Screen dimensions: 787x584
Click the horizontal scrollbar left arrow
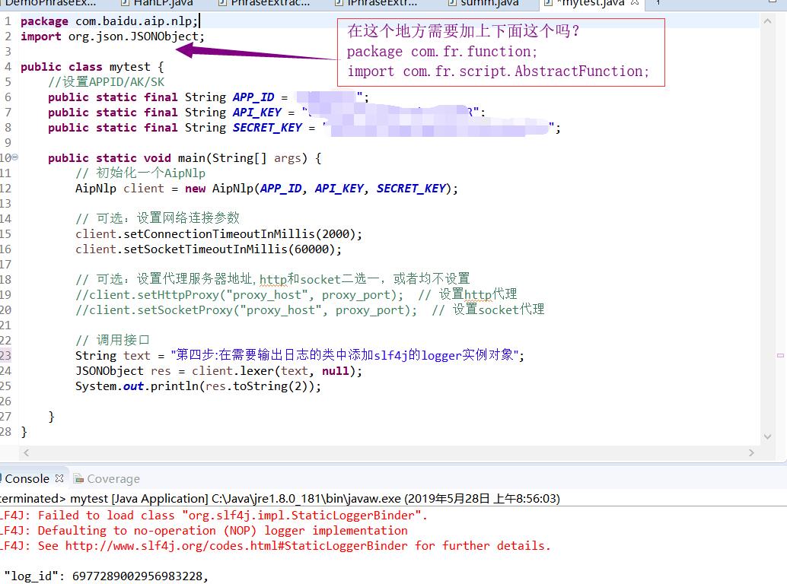[26, 452]
